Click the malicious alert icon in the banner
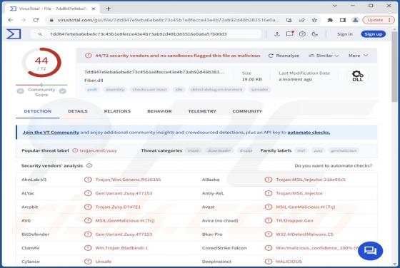 coord(89,55)
